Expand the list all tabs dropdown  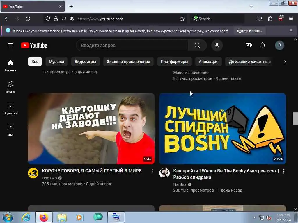click(x=251, y=6)
